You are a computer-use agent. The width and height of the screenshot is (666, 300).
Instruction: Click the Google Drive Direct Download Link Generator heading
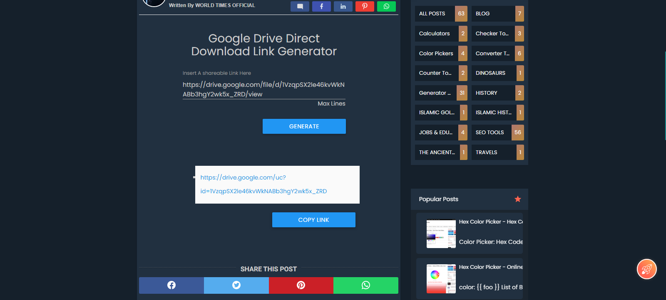(264, 45)
